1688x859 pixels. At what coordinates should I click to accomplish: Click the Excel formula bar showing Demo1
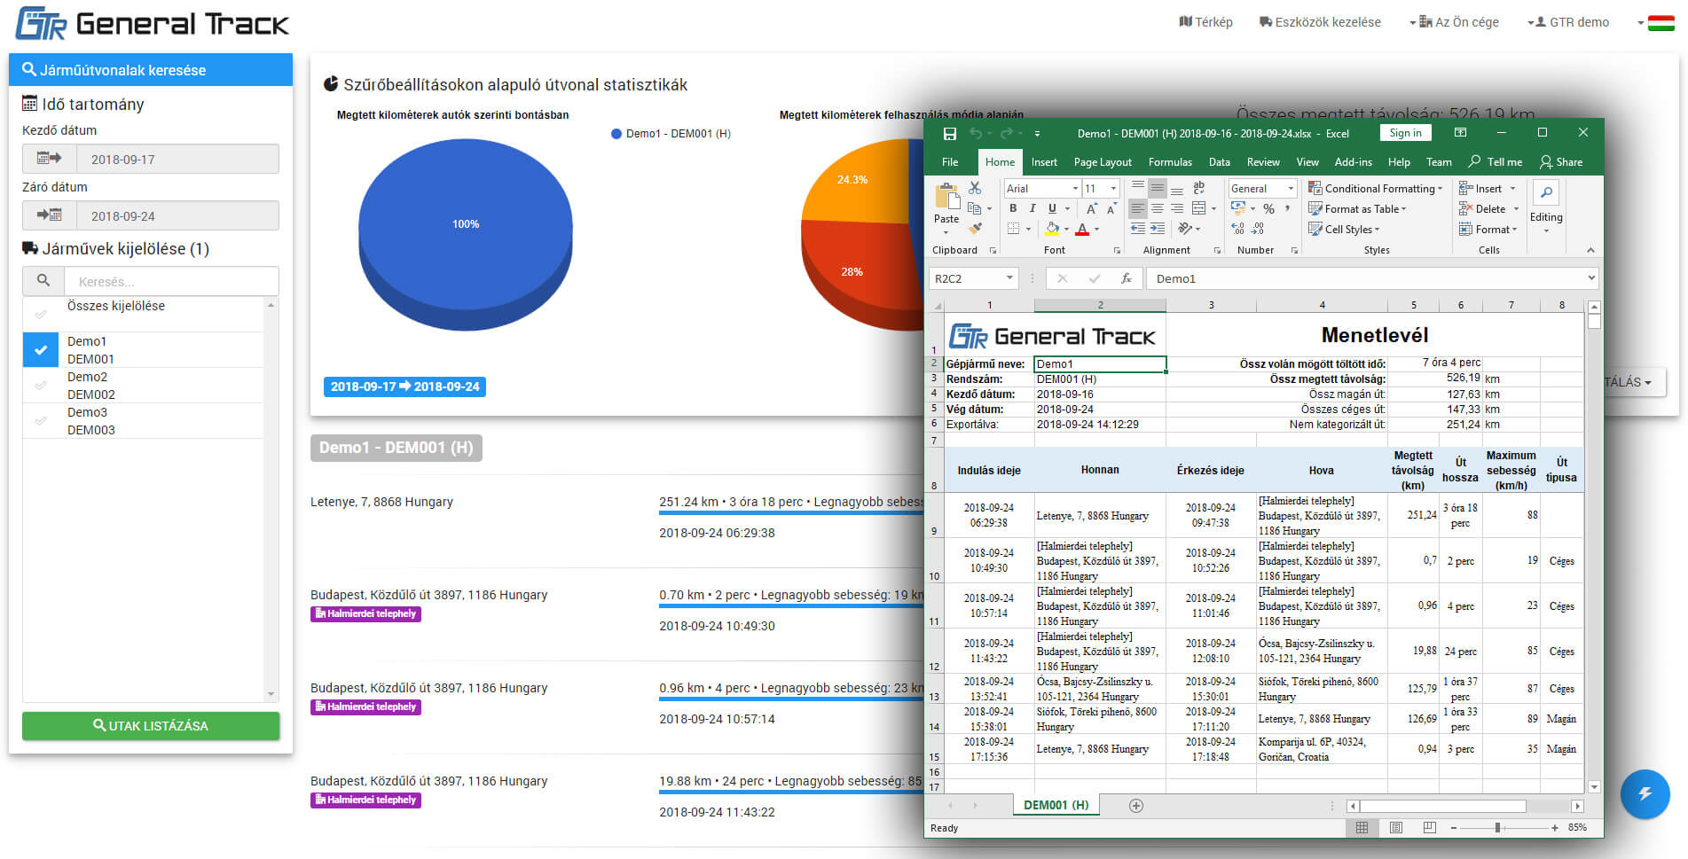click(x=1370, y=278)
